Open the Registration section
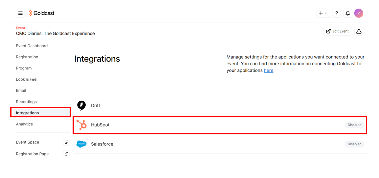Viewport: 379px width, 178px height. pos(27,57)
